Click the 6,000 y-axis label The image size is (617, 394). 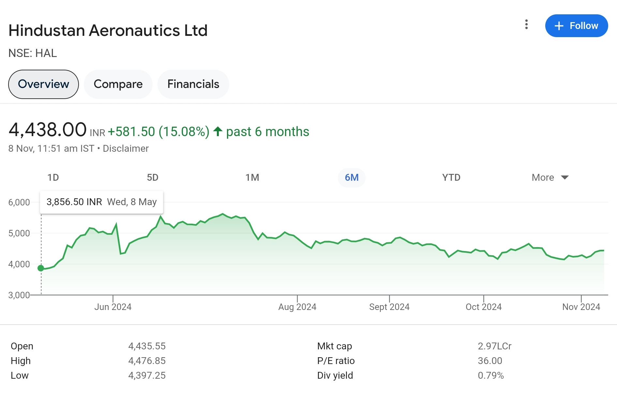coord(19,202)
